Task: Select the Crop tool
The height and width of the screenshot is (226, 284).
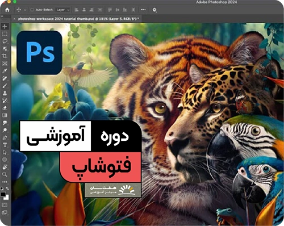Action: point(5,56)
